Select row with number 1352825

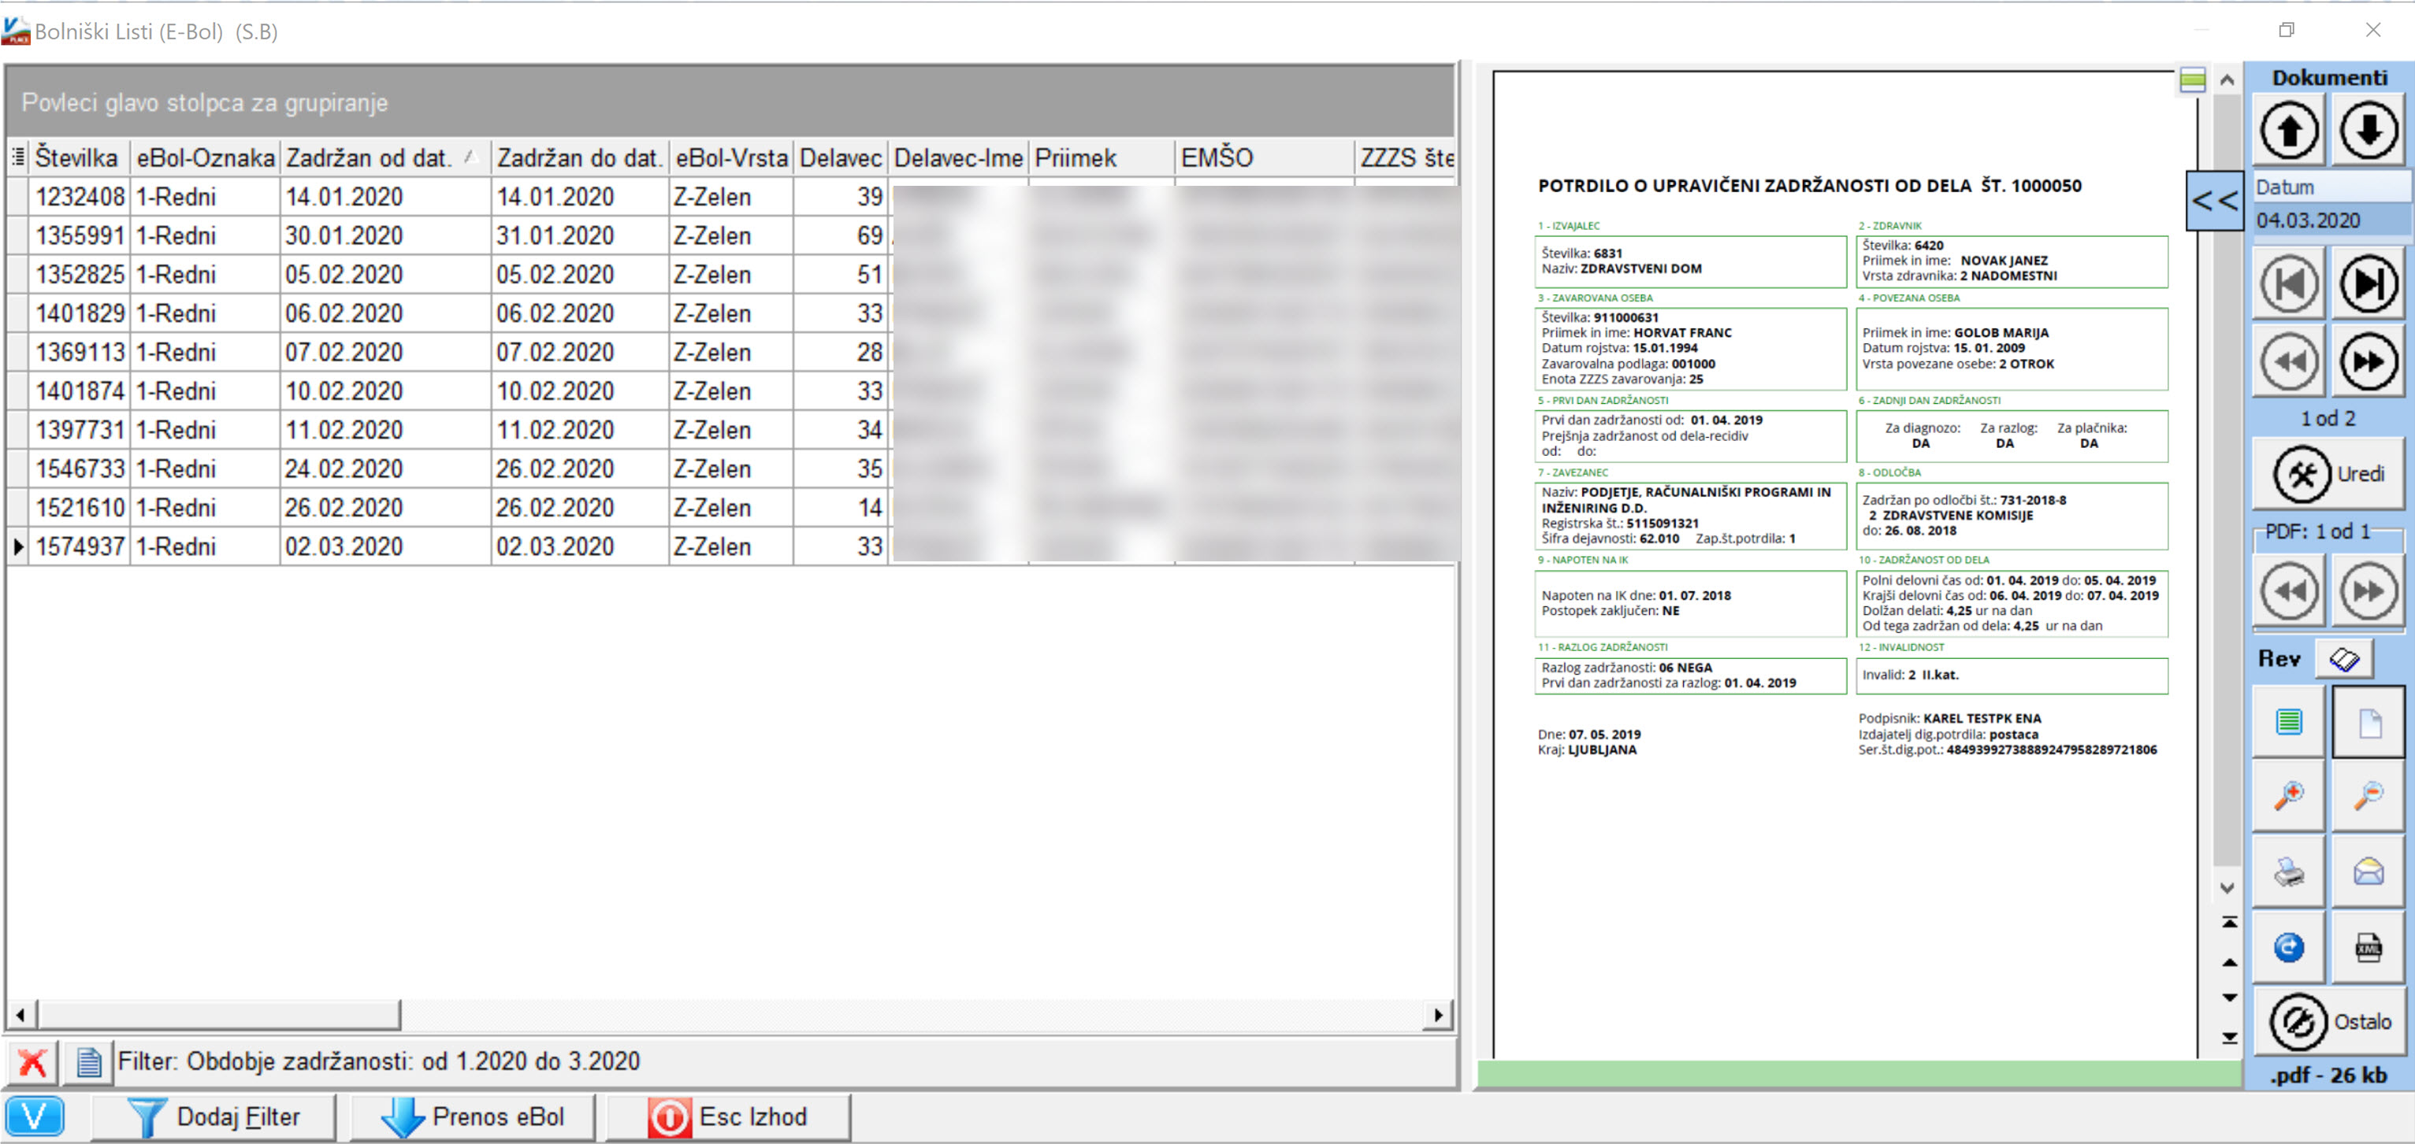tap(731, 275)
